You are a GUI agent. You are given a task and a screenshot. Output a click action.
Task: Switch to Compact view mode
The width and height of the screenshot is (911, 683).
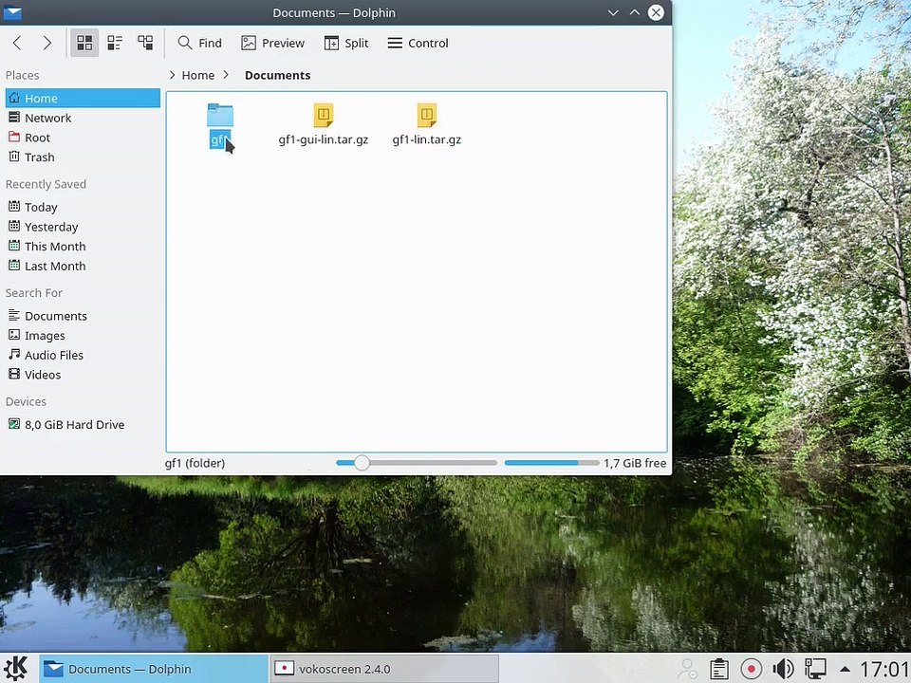115,43
